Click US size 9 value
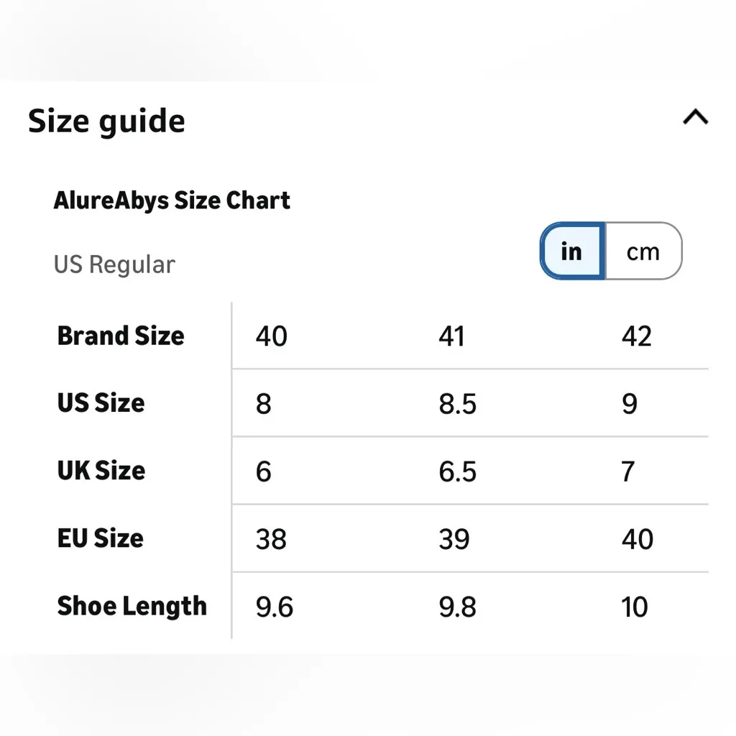This screenshot has width=736, height=736. point(630,404)
